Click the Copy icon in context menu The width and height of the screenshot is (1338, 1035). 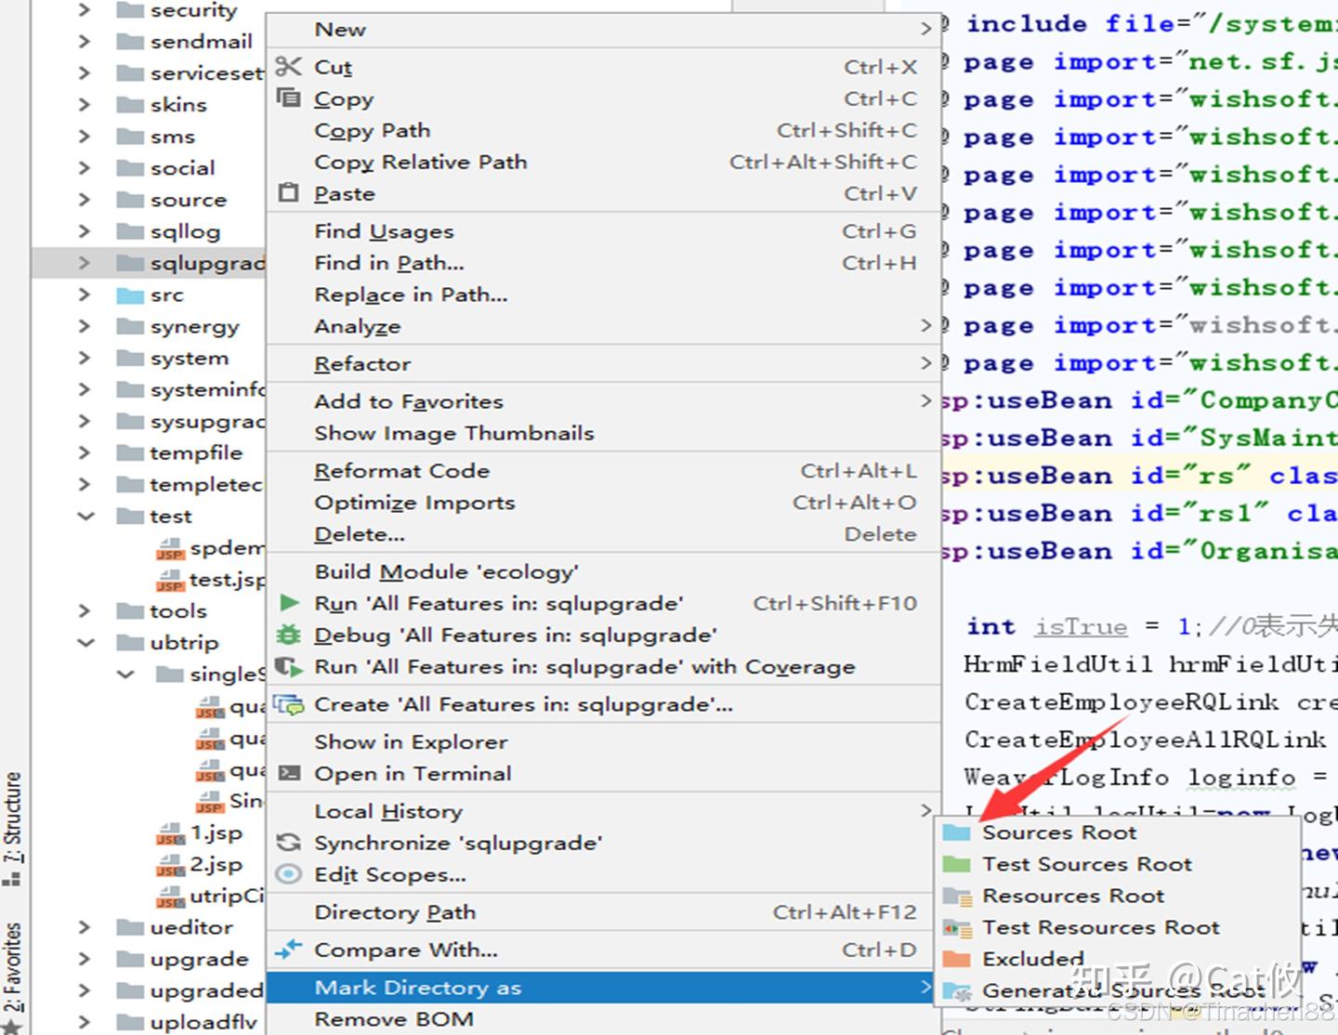click(x=289, y=98)
